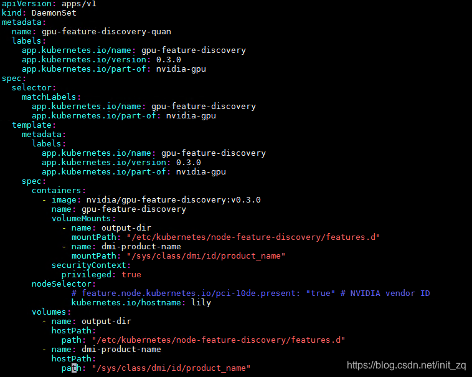This screenshot has width=472, height=377.
Task: Select the name 'gpu-feature-discovery-quan'
Action: pyautogui.click(x=106, y=32)
